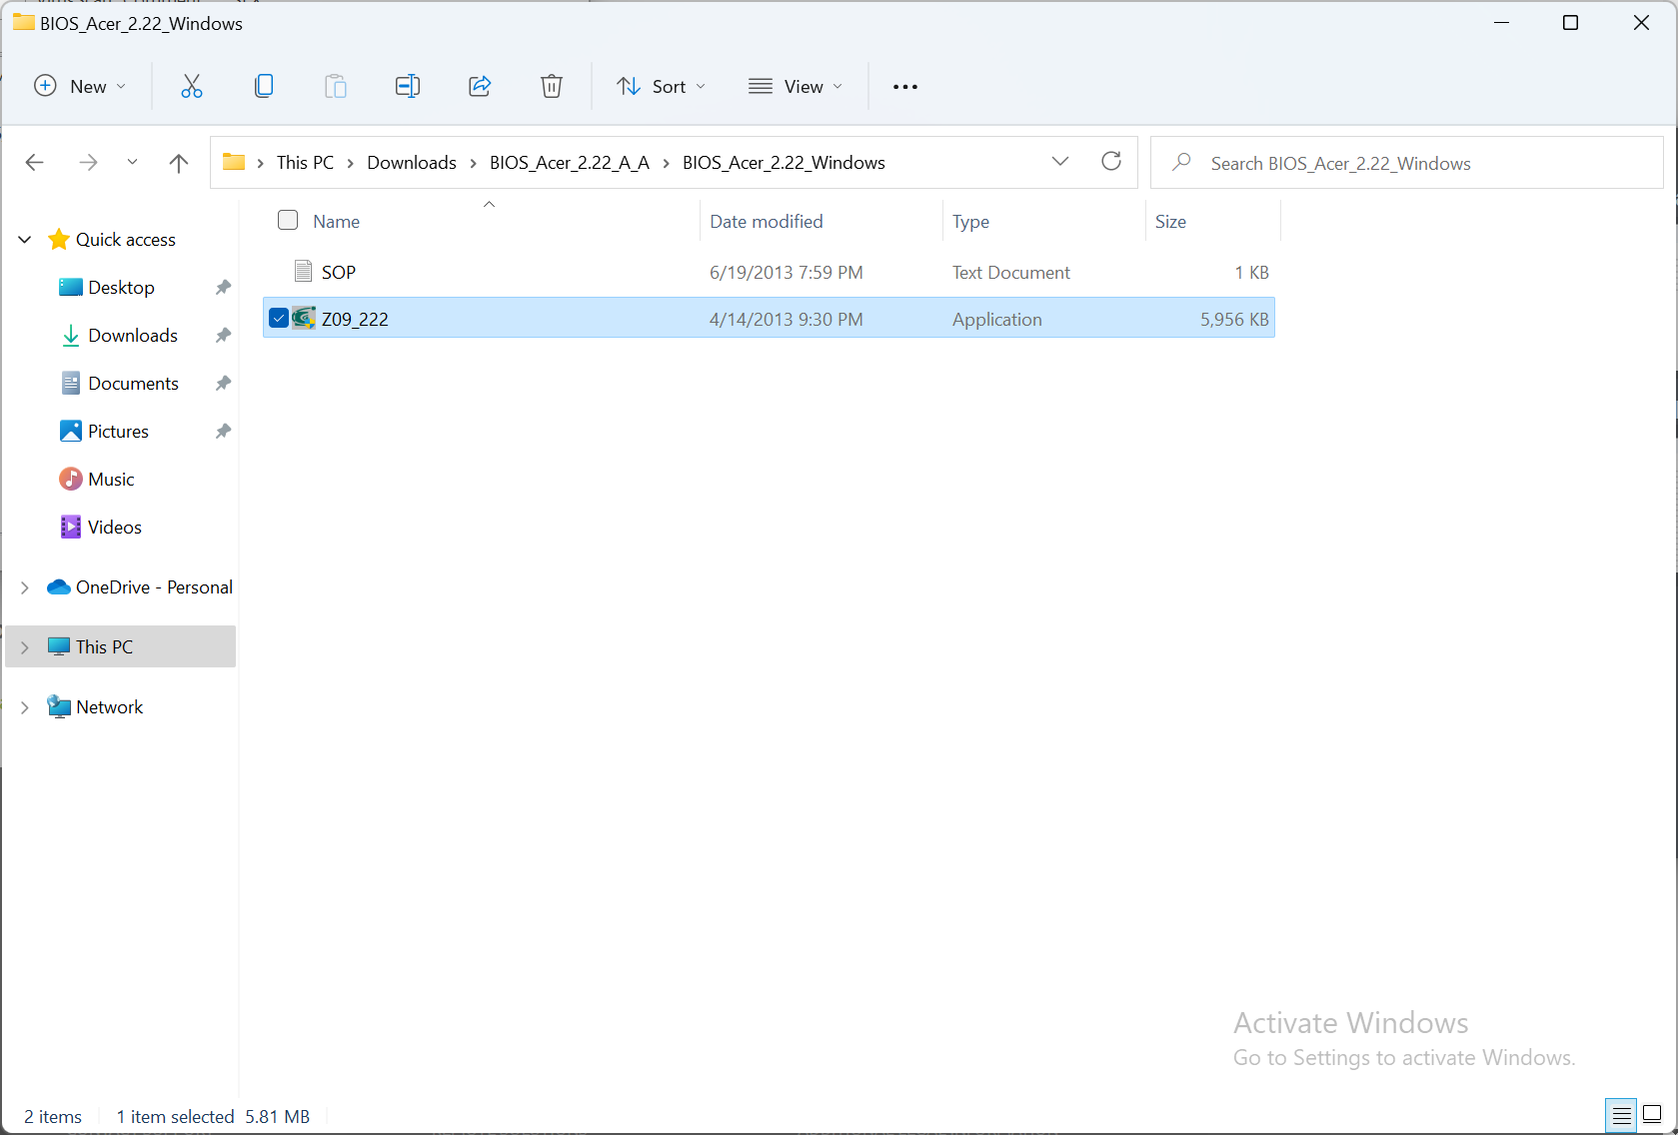Viewport: 1678px width, 1135px height.
Task: Collapse the Quick access section
Action: (25, 240)
